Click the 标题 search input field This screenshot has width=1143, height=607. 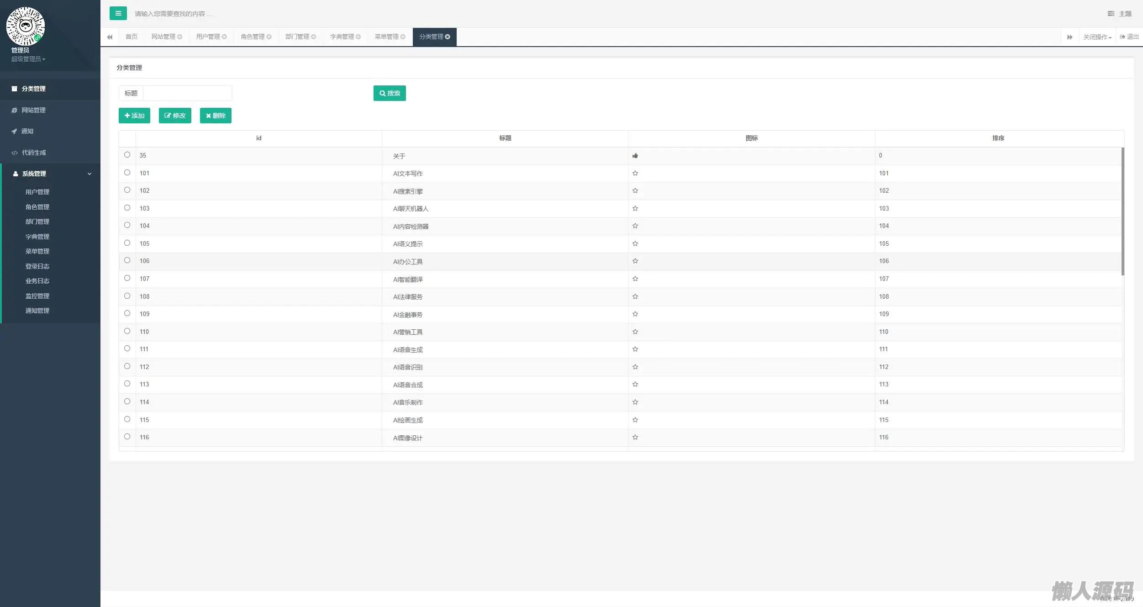pyautogui.click(x=187, y=93)
